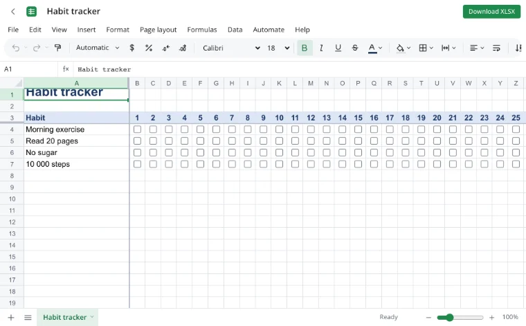
Task: Click the text wrapping icon
Action: tap(496, 48)
